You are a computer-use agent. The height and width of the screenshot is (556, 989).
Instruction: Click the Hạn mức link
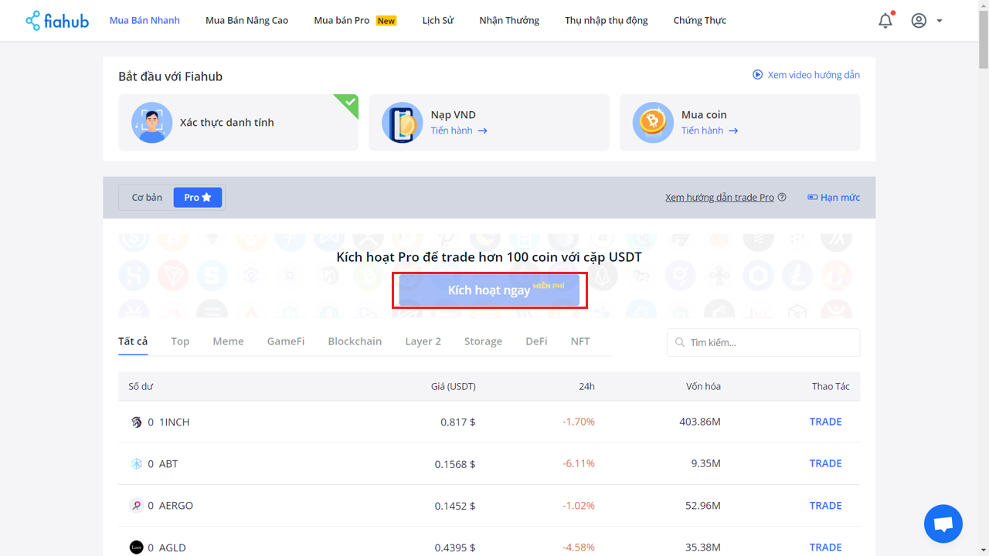point(840,197)
